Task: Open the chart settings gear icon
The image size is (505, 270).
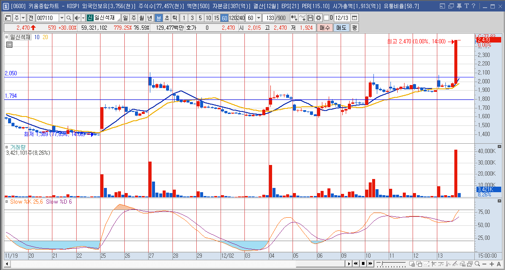Action: tap(318, 18)
